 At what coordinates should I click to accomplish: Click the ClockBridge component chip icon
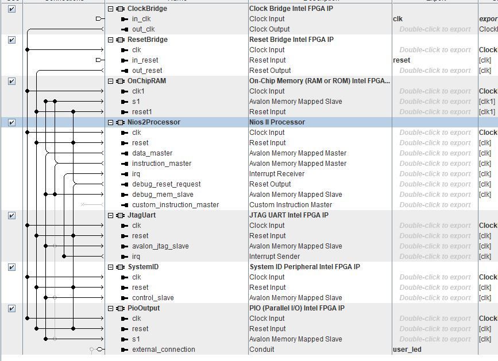(x=120, y=9)
